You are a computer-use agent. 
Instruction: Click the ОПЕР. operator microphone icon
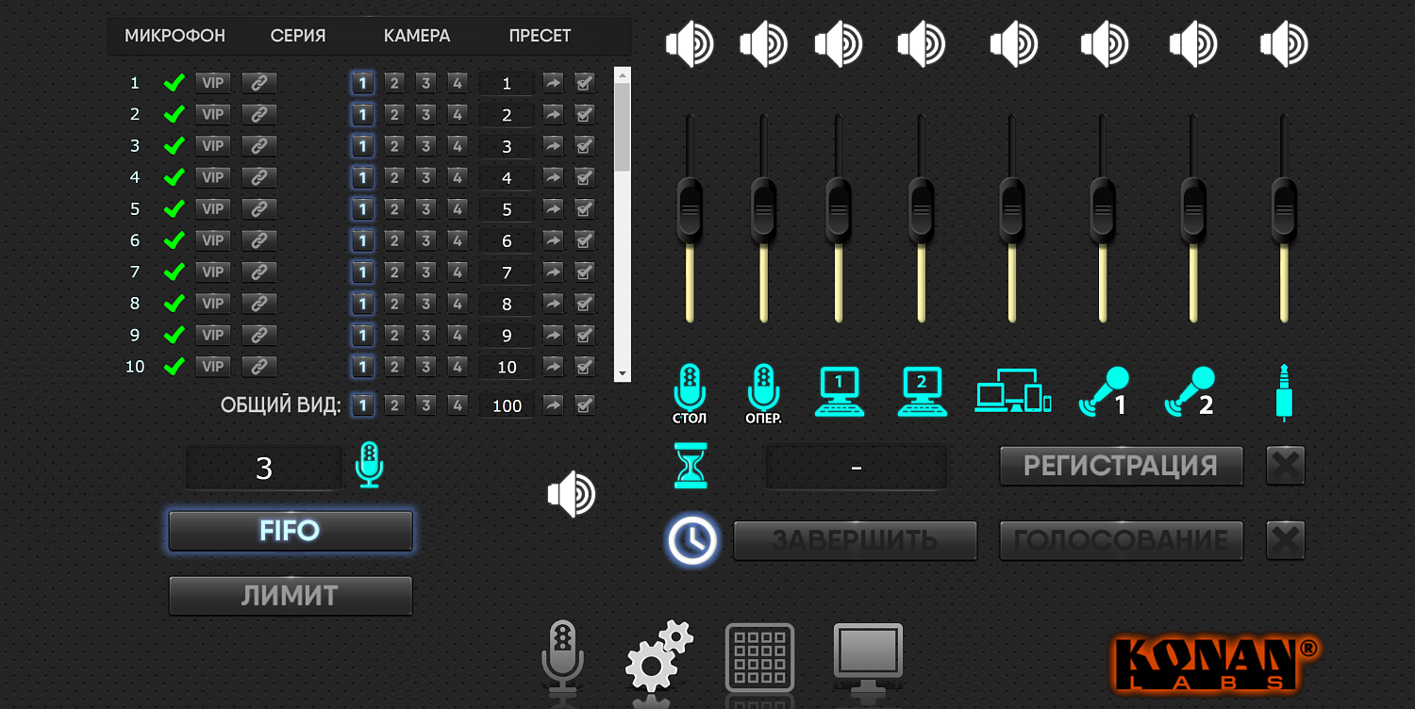[x=763, y=391]
